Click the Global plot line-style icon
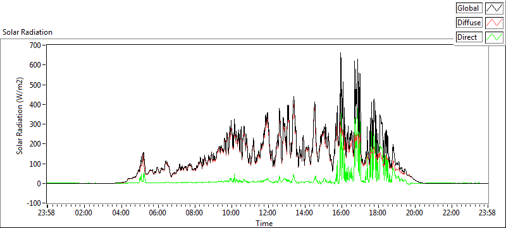Viewport: 506px width, 228px height. coord(495,8)
